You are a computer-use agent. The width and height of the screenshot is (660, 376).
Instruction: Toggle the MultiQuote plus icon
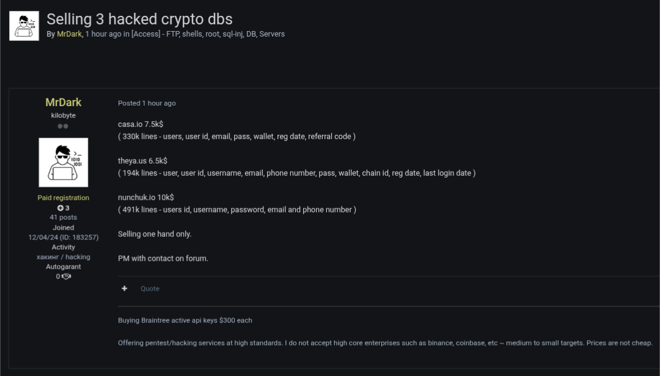[125, 289]
